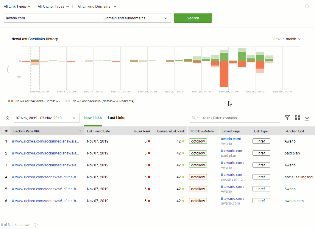Click the href tag in row 3

point(261,165)
